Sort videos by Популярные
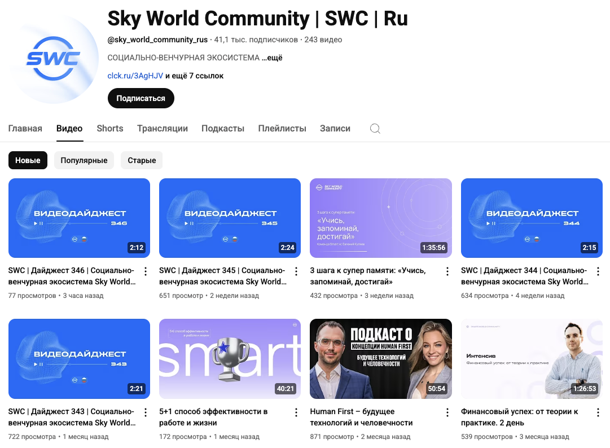The image size is (610, 448). coord(84,160)
